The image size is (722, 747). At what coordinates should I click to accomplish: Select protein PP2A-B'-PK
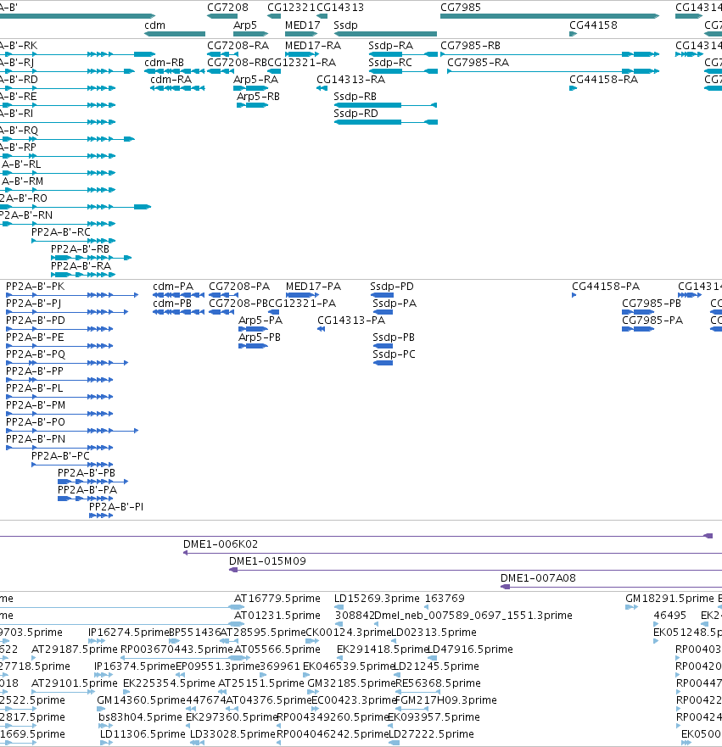72,295
